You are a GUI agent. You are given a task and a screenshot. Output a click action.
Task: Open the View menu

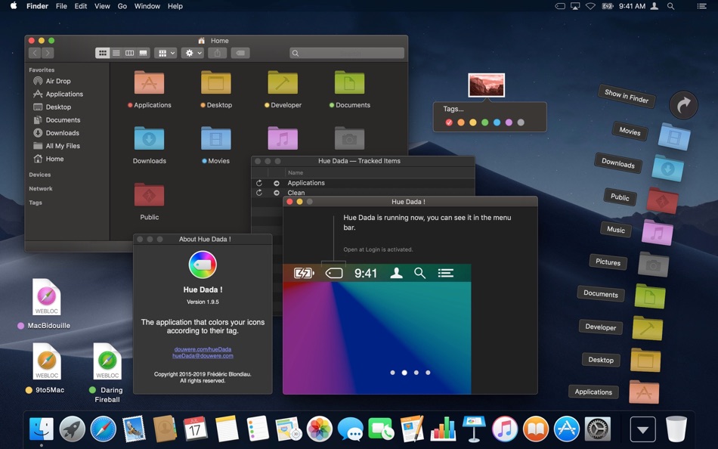pos(102,6)
